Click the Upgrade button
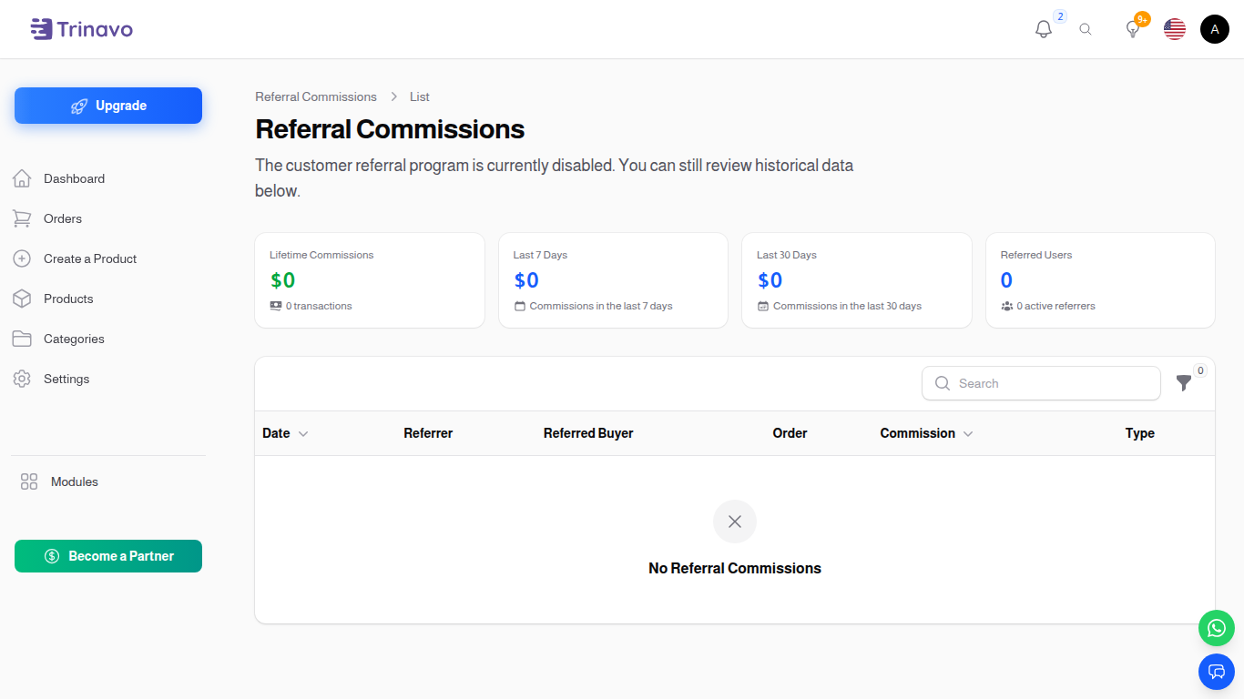Screen dimensions: 1244x699 click(x=108, y=106)
